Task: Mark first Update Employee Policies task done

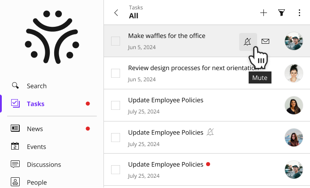Action: (x=116, y=105)
